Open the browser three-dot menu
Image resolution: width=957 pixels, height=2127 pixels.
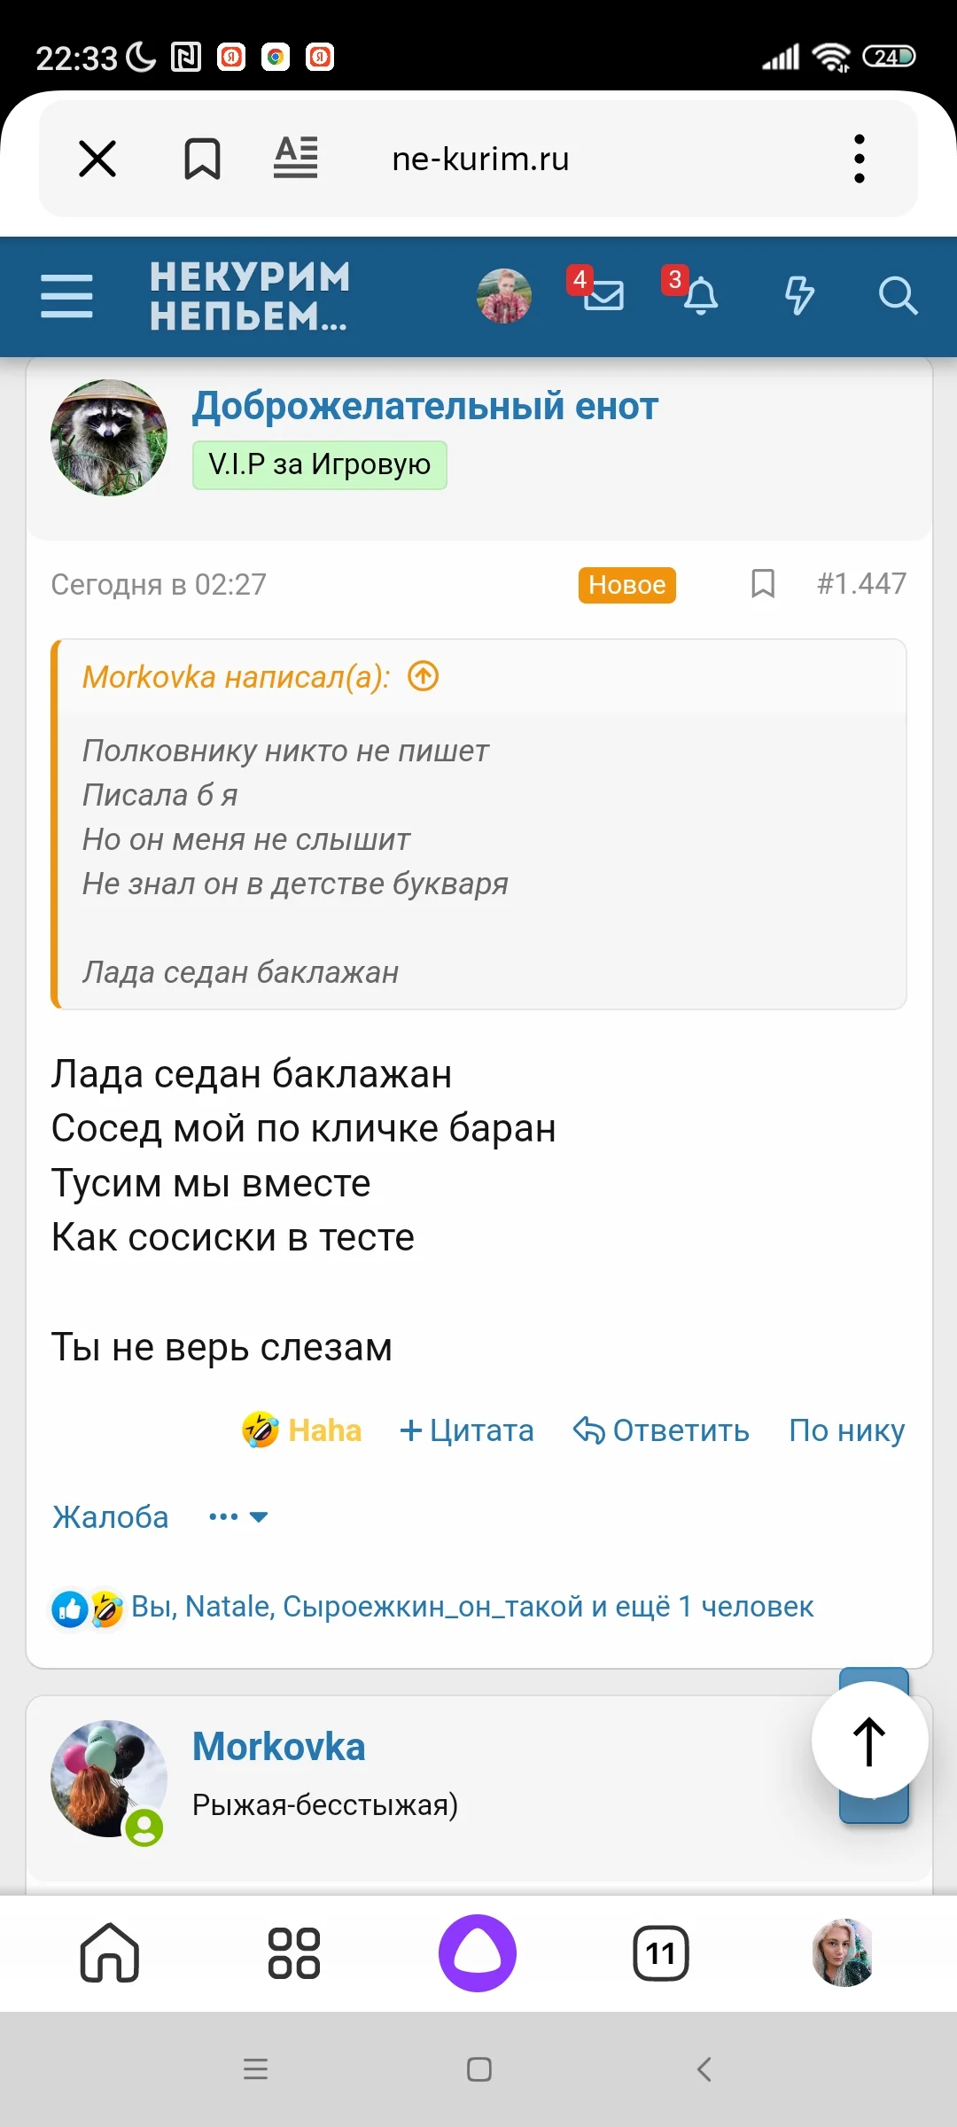[x=858, y=158]
